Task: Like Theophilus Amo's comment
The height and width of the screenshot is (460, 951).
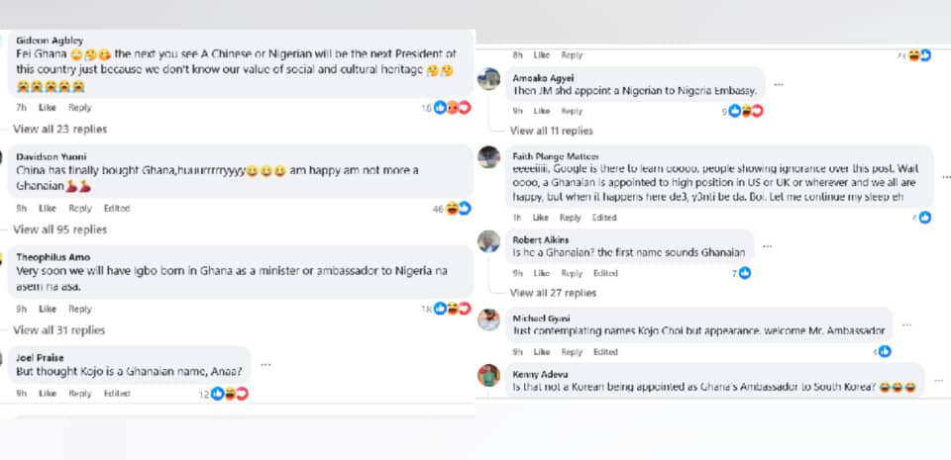Action: pos(48,309)
